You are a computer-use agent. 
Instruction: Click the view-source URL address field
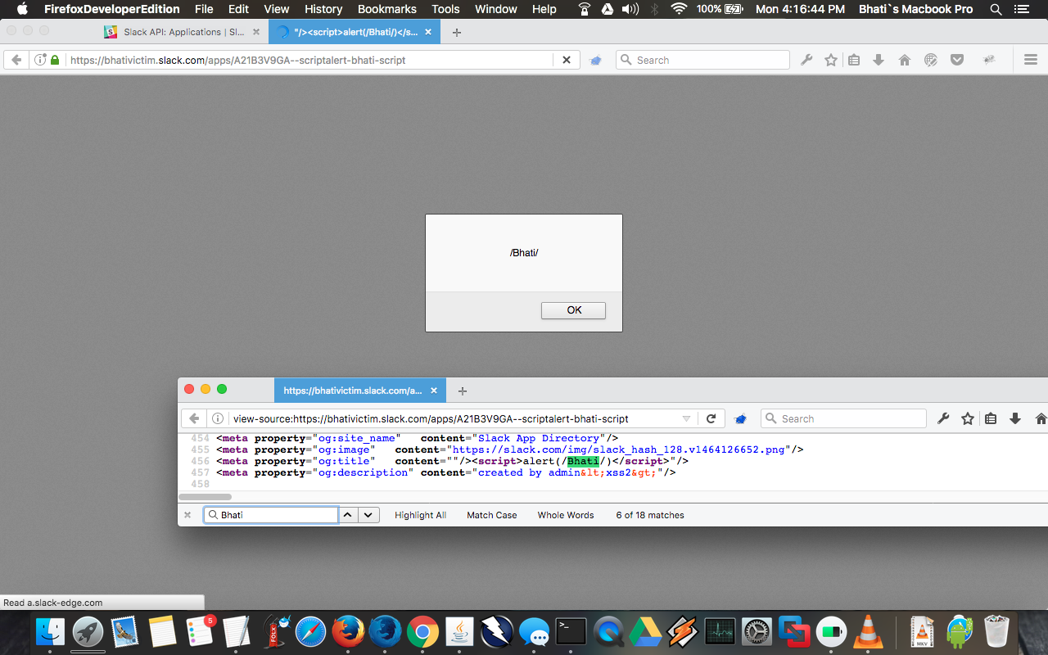click(454, 418)
